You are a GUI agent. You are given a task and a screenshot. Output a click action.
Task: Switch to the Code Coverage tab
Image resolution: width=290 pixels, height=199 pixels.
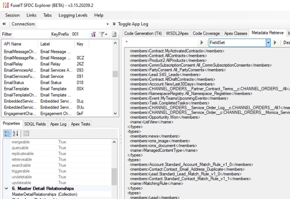coord(206,33)
